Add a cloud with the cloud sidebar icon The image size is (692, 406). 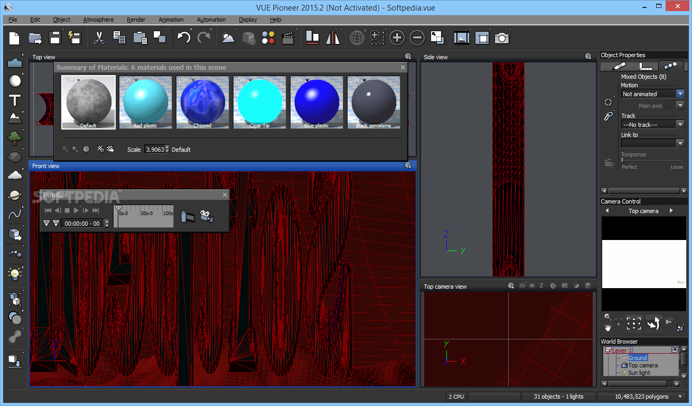15,175
